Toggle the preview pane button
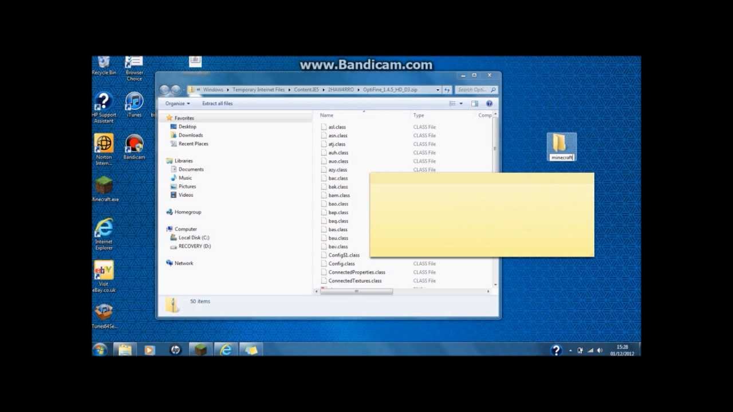This screenshot has height=412, width=733. click(474, 104)
